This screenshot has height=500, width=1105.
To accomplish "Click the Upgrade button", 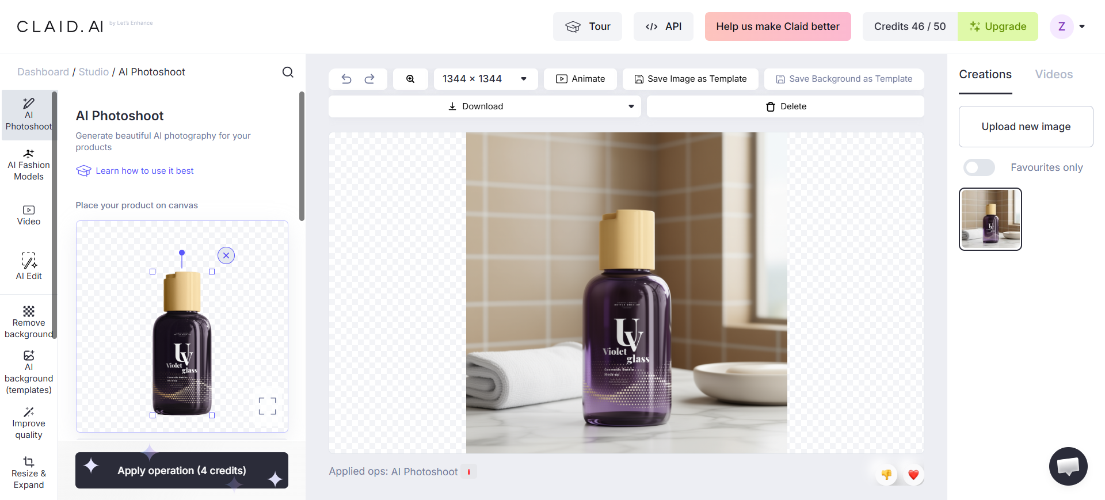I will pos(998,26).
